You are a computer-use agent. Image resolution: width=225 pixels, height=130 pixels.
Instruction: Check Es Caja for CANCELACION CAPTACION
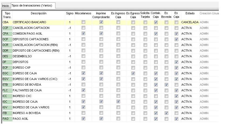176,28
